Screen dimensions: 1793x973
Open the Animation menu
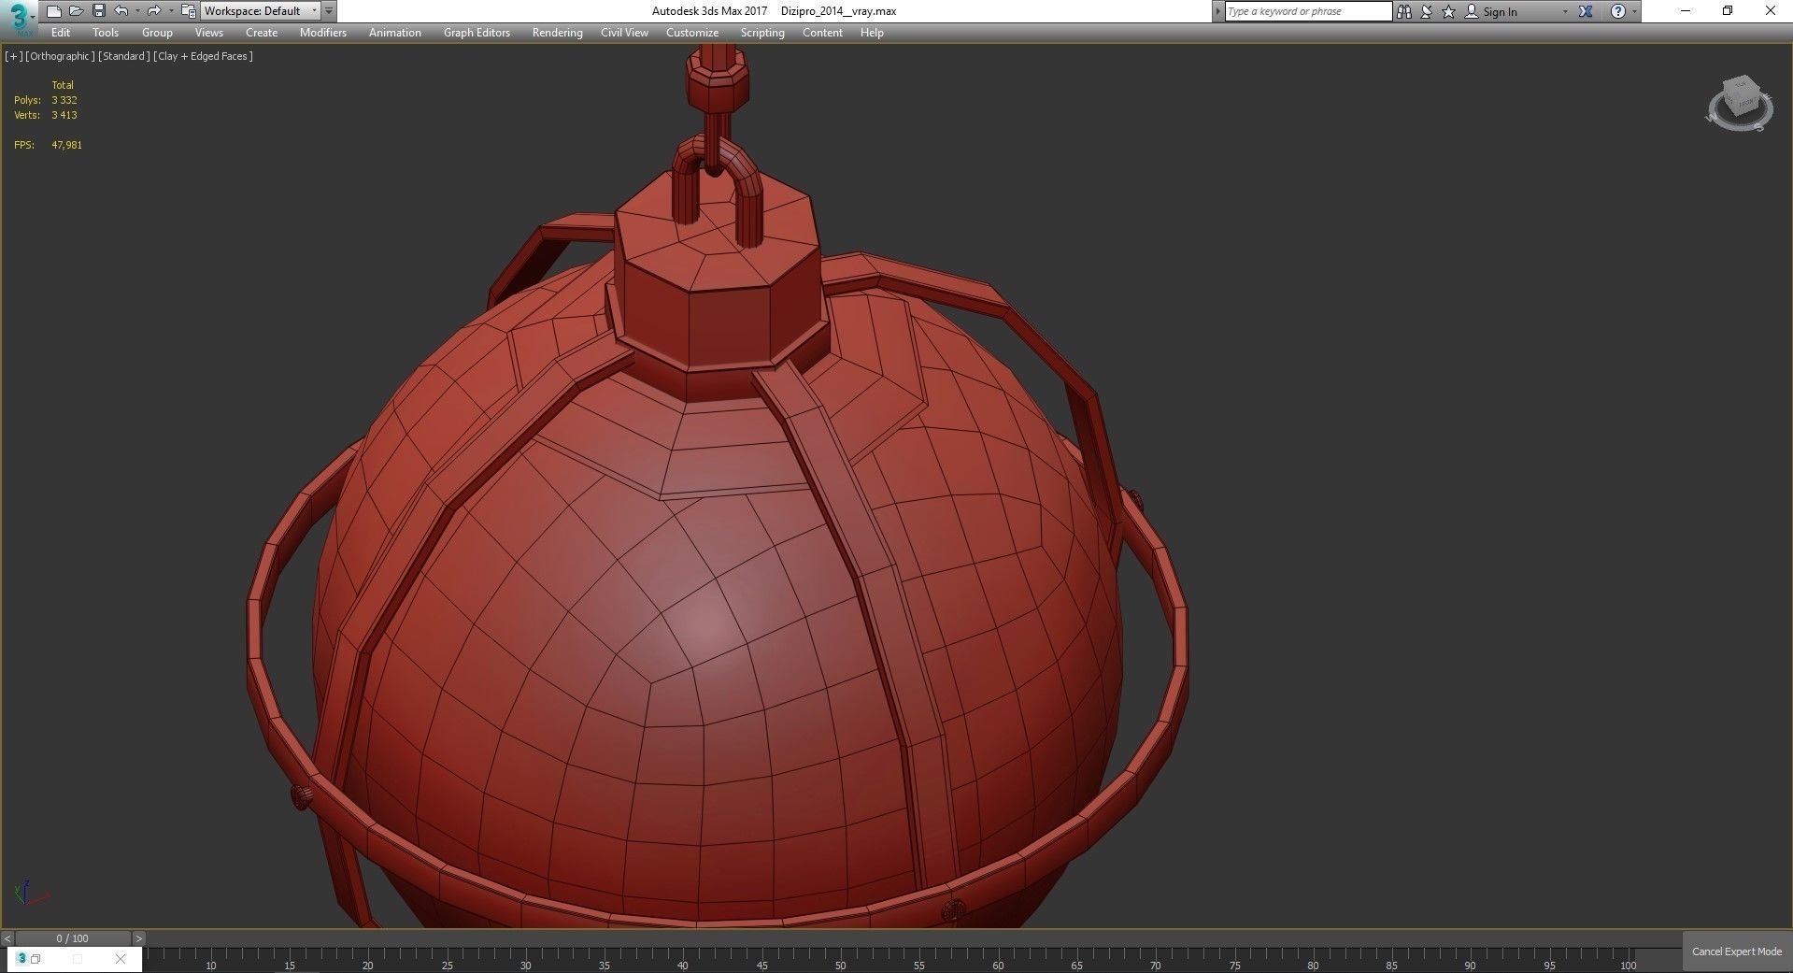point(395,33)
